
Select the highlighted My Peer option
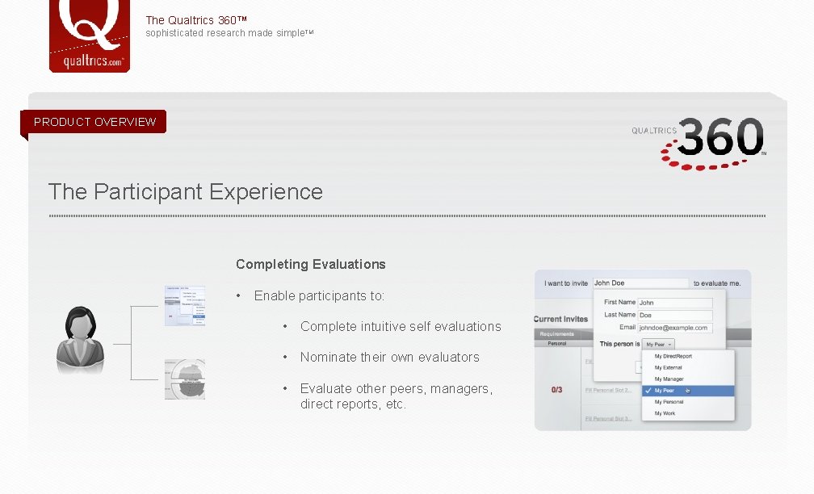pos(688,391)
